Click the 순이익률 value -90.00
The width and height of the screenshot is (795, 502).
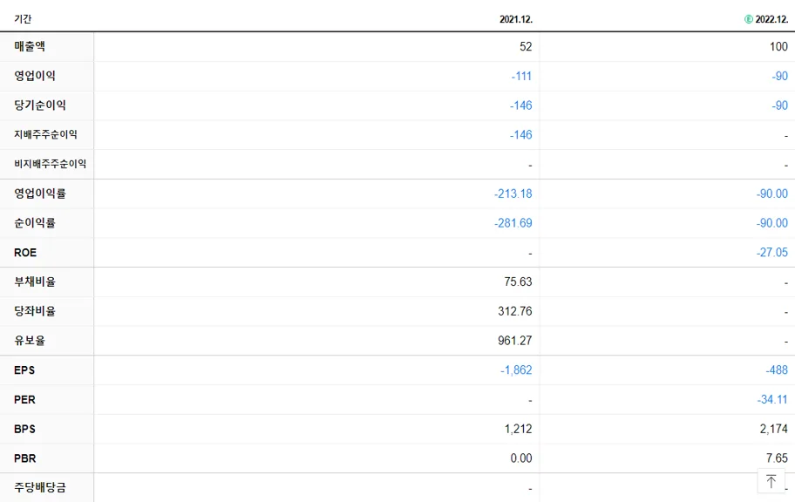(772, 223)
